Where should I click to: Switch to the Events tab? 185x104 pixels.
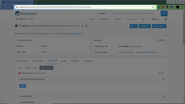coord(64,61)
